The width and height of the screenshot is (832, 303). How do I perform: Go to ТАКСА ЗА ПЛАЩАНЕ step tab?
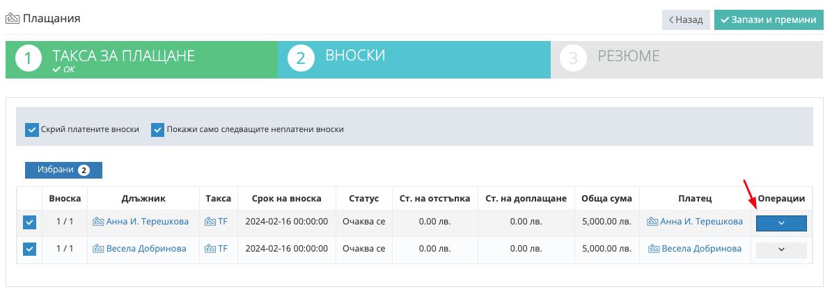(141, 59)
